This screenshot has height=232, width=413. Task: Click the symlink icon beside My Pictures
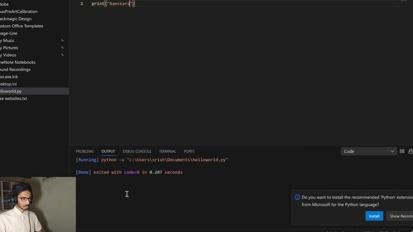(63, 48)
